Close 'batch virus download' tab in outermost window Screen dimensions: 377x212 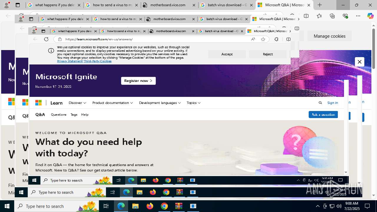click(x=251, y=5)
